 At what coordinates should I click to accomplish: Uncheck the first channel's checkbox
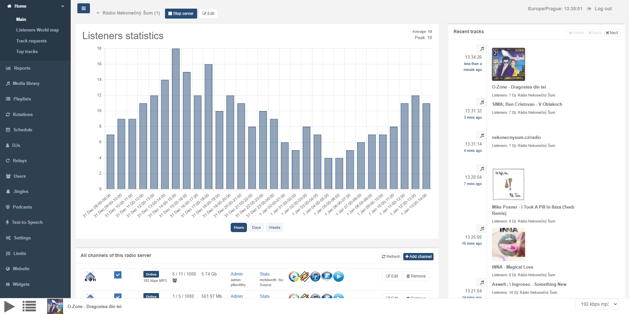pos(118,275)
